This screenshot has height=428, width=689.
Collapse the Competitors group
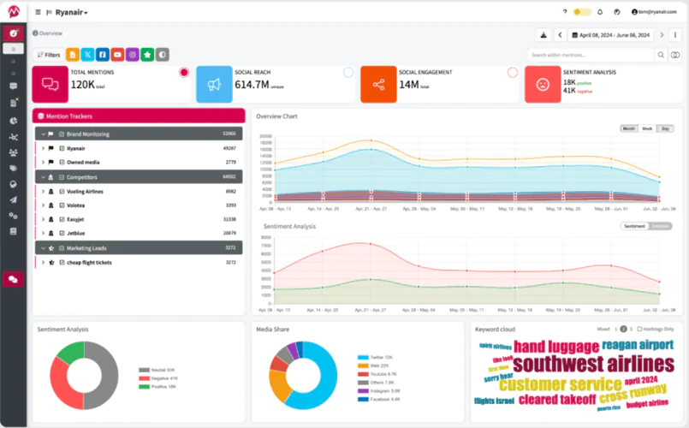pos(43,177)
